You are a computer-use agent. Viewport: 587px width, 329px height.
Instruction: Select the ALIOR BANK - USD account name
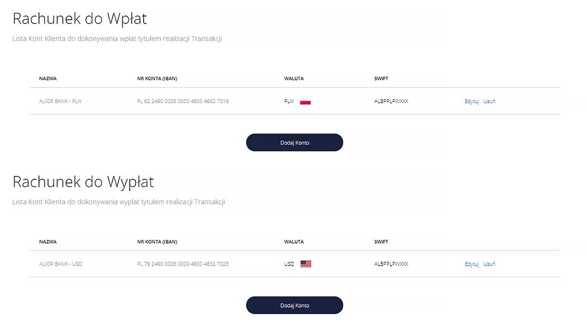tap(61, 264)
